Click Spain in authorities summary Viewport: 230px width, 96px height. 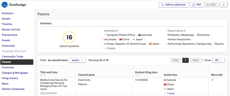pyautogui.click(x=156, y=44)
